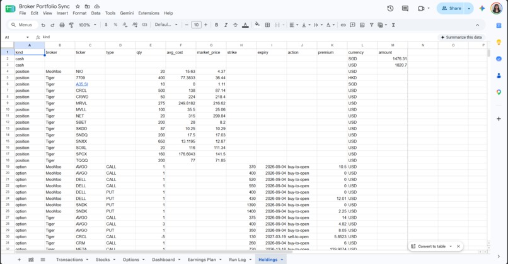
Task: Click the font size input field
Action: point(196,25)
